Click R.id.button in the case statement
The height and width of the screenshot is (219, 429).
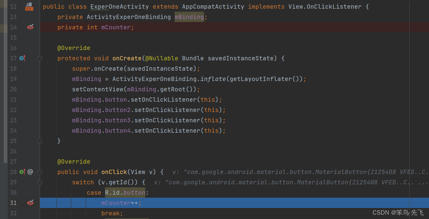[125, 193]
